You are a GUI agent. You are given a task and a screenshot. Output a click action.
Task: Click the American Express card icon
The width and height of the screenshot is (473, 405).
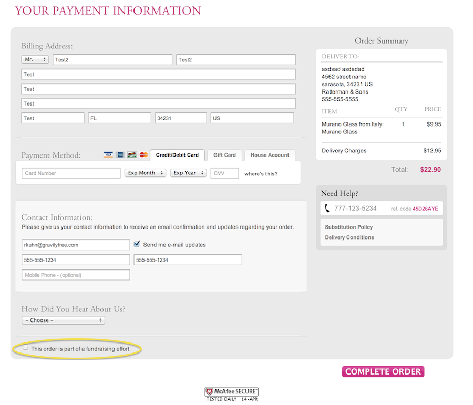pos(120,155)
